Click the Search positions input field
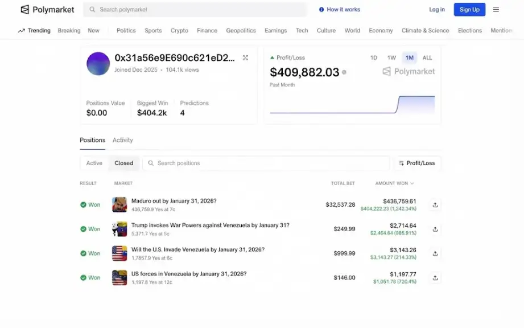The height and width of the screenshot is (328, 524). (266, 163)
